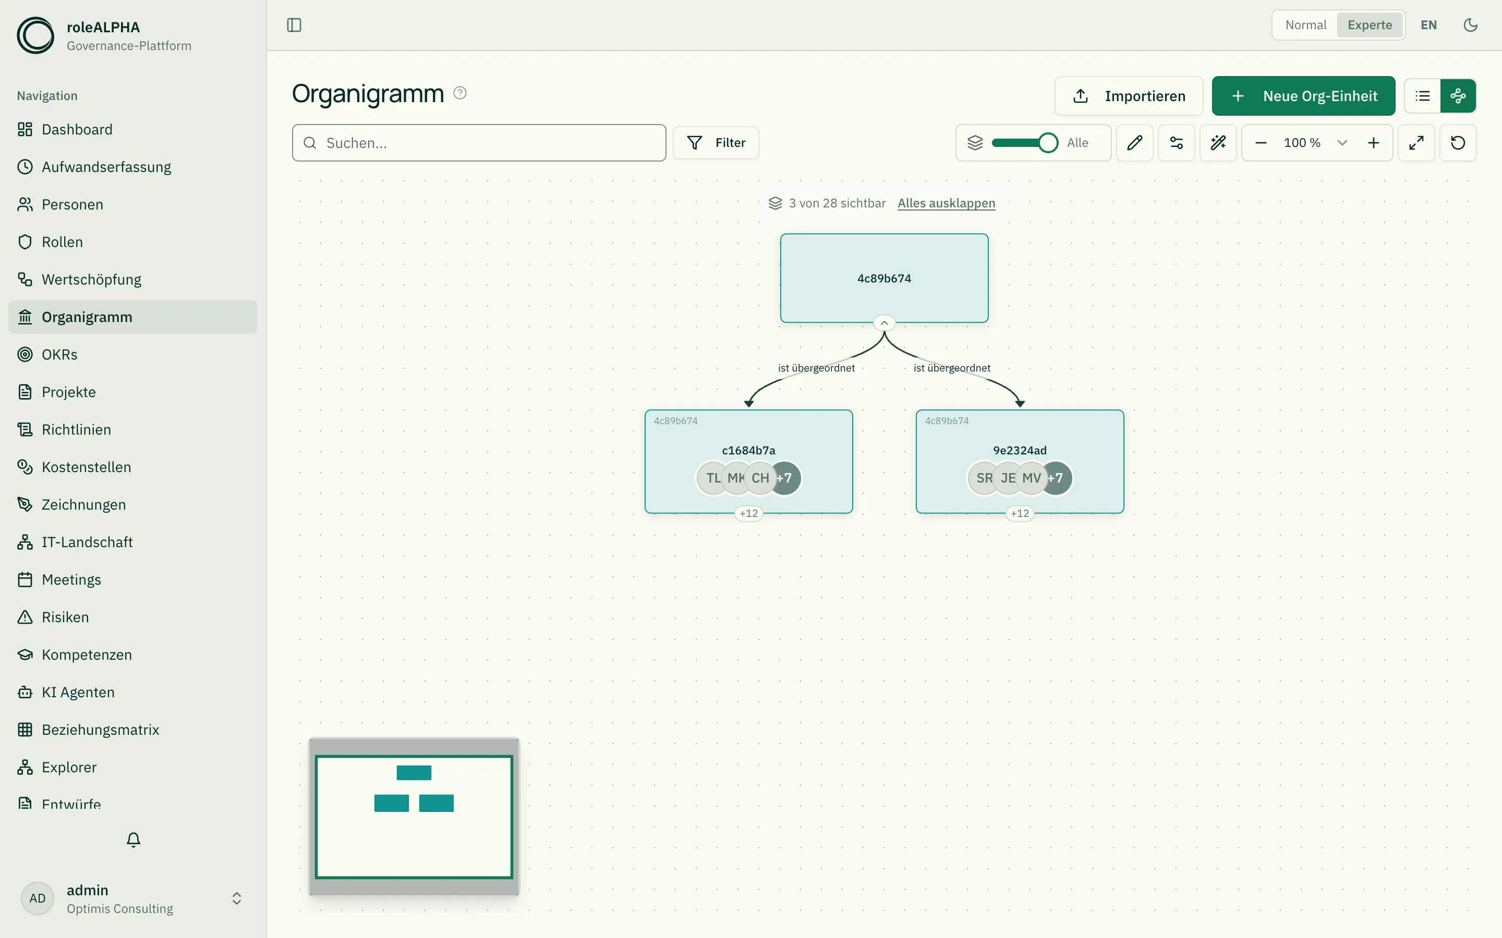Click the roleALPHA logo
Image resolution: width=1502 pixels, height=938 pixels.
(x=35, y=35)
